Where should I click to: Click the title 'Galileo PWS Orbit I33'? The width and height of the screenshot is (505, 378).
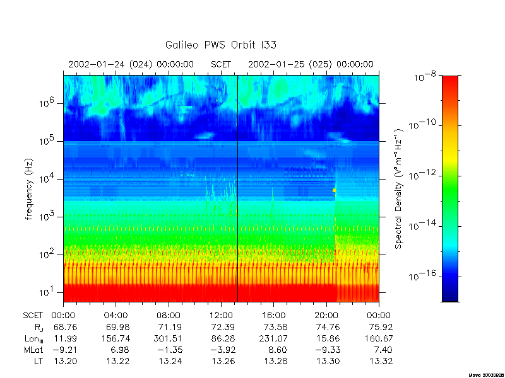[x=220, y=45]
